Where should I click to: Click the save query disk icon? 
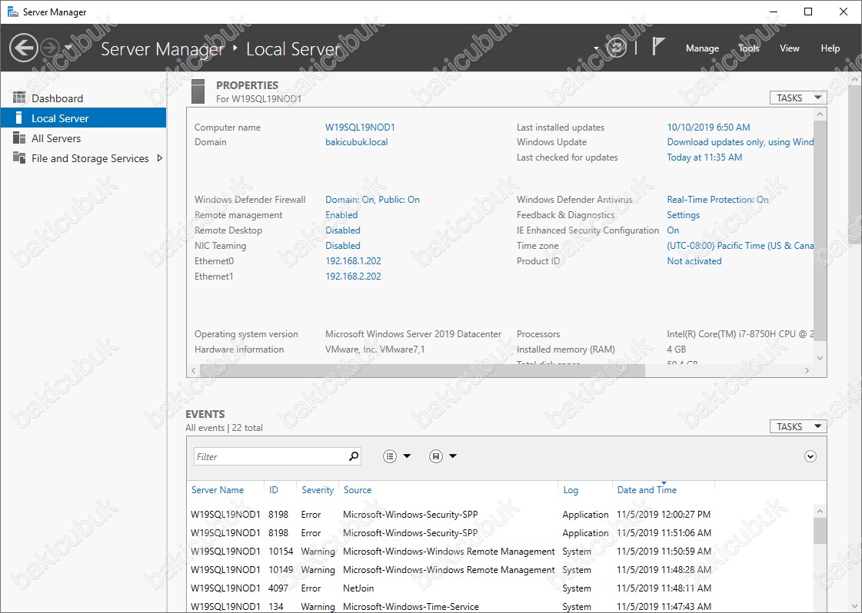pos(436,456)
